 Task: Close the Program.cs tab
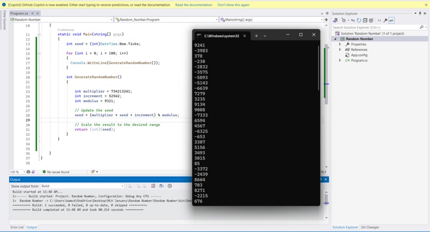[37, 13]
